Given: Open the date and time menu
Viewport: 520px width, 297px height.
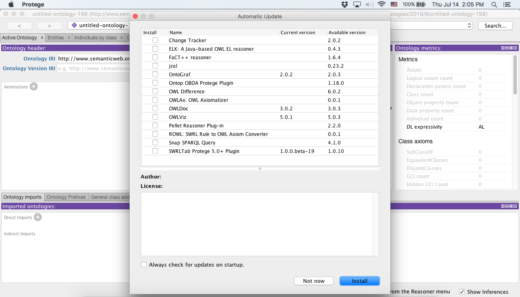Looking at the screenshot, I should [x=458, y=4].
